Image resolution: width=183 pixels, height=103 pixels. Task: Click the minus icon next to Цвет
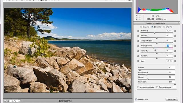click(x=138, y=61)
